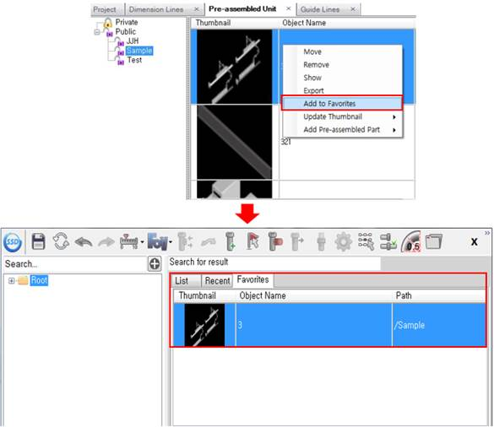Click the circular plus add button
This screenshot has width=494, height=427.
tap(155, 264)
